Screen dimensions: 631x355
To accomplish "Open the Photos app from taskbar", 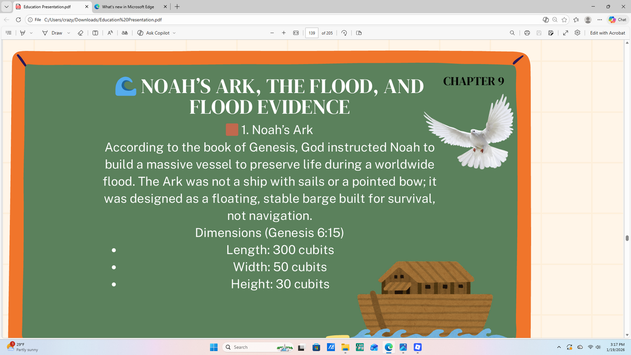I will coord(403,347).
